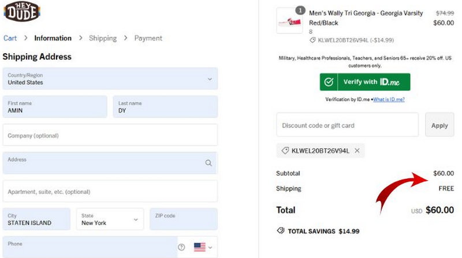Image resolution: width=462 pixels, height=258 pixels.
Task: Click Verify with ID.me button
Action: point(365,82)
